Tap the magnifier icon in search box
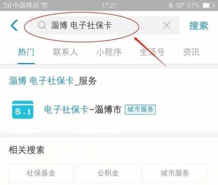Viewport: 218px width, 185px height. click(x=42, y=25)
